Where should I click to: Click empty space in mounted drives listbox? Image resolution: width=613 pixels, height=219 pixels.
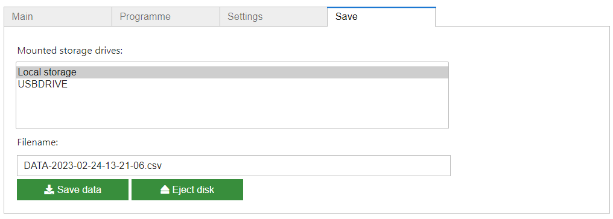point(232,110)
